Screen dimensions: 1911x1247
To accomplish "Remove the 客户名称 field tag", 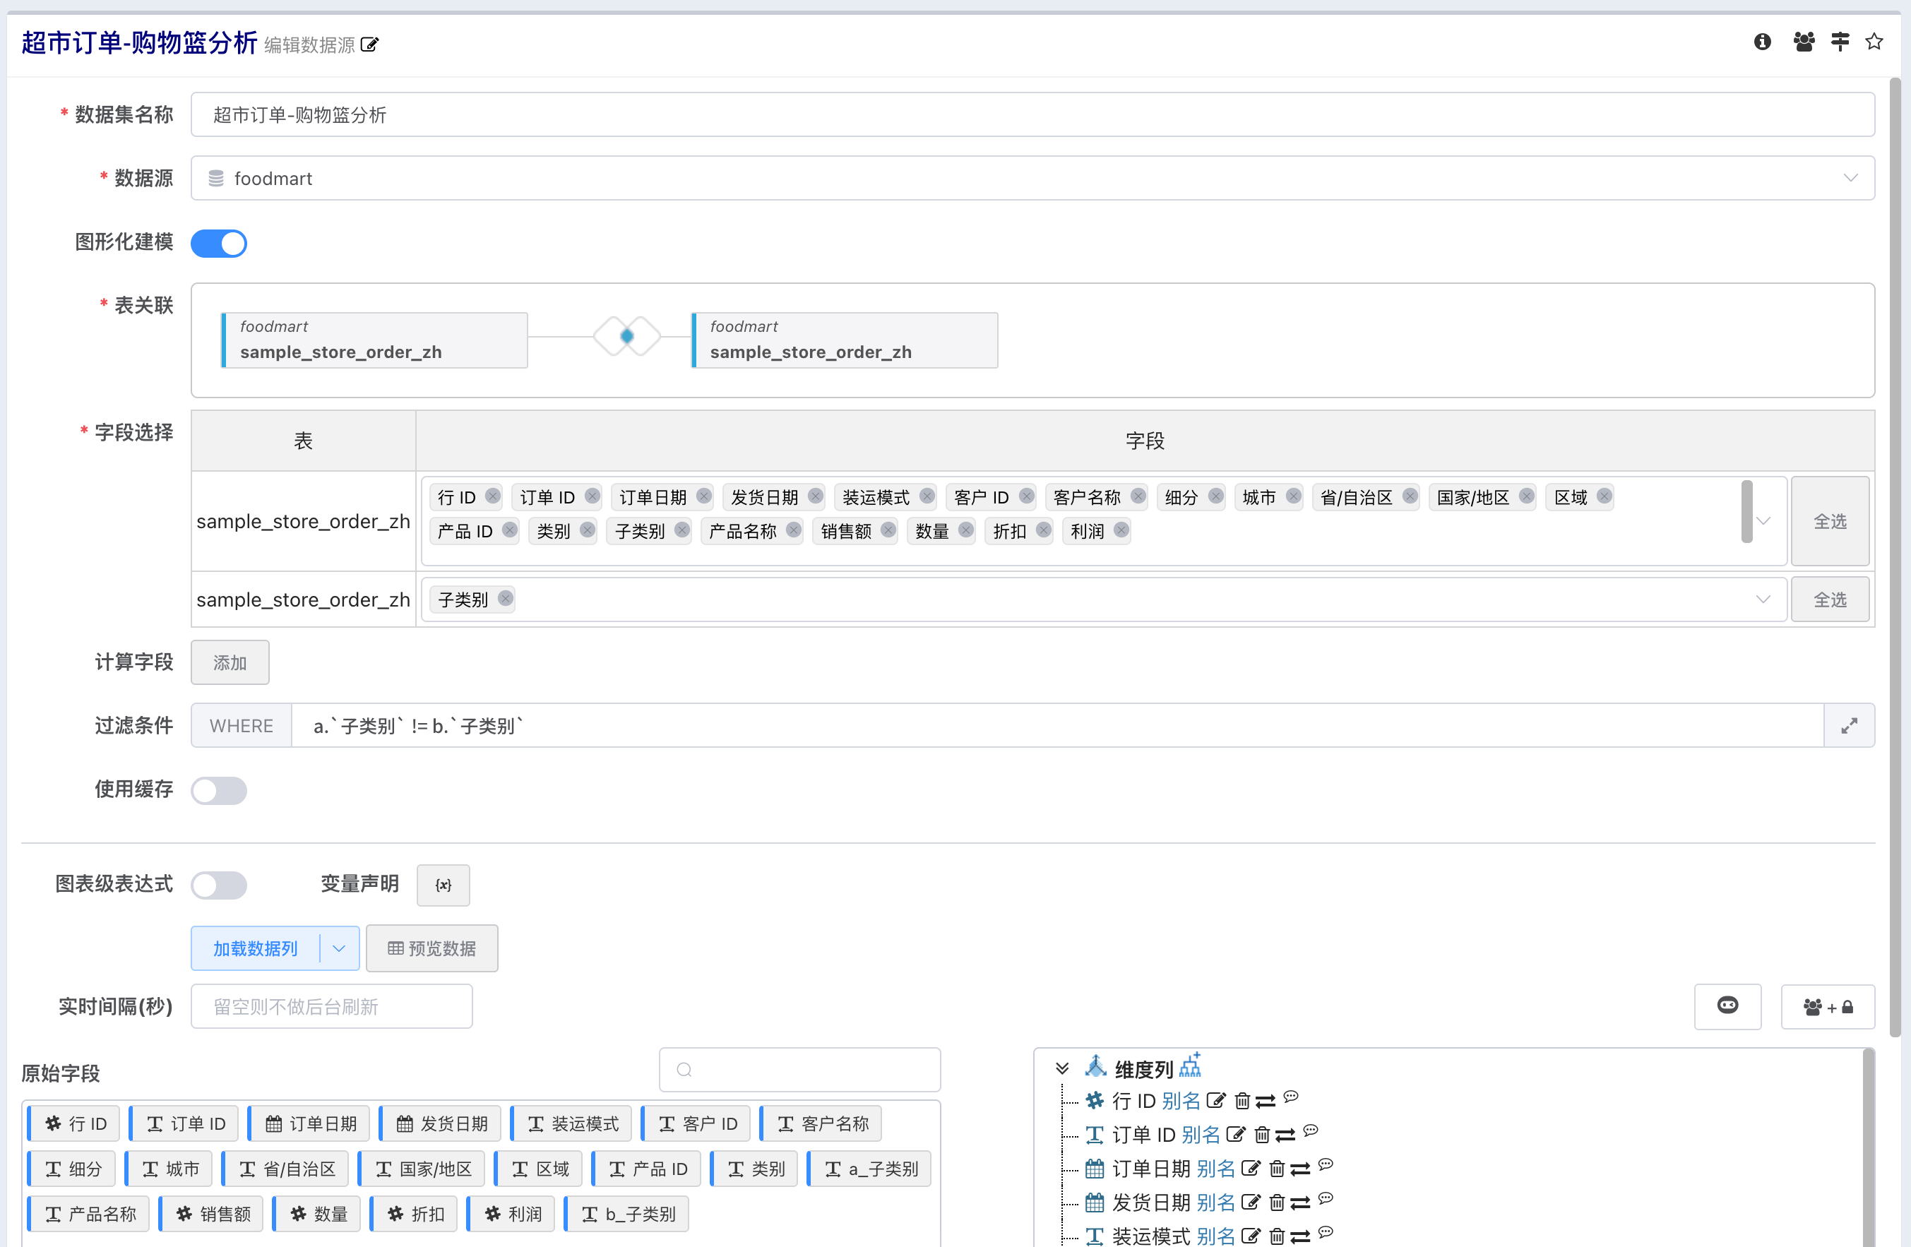I will tap(1138, 496).
